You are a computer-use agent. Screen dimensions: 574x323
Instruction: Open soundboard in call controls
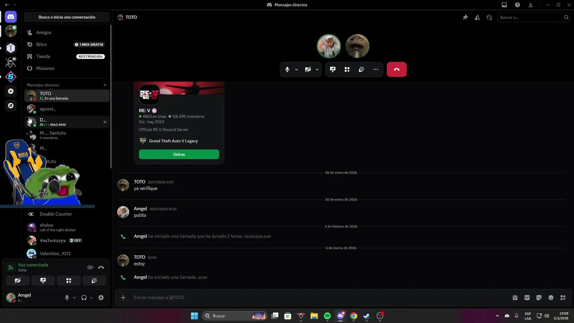pyautogui.click(x=361, y=70)
